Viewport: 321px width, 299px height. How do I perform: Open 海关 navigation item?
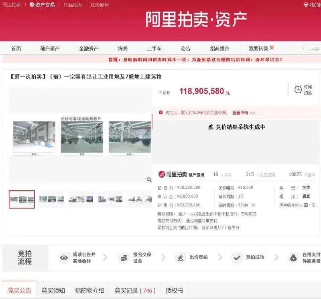[x=123, y=48]
